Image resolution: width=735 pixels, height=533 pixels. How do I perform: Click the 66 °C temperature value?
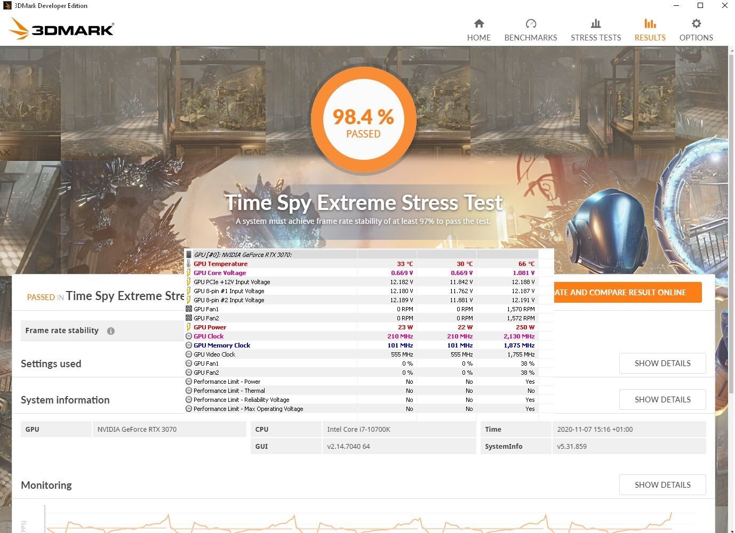pyautogui.click(x=526, y=264)
